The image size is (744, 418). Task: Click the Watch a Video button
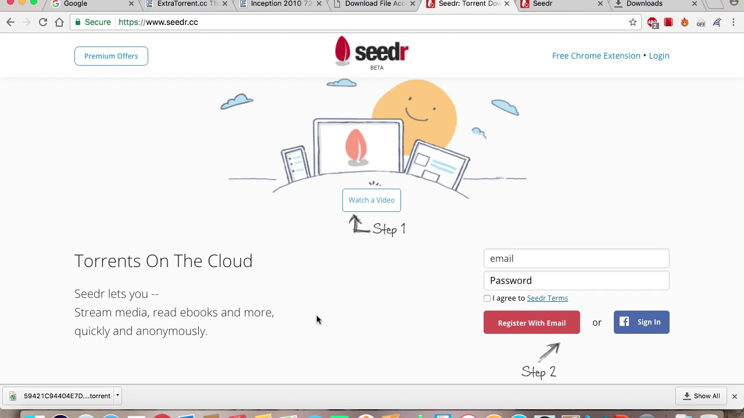pyautogui.click(x=371, y=200)
